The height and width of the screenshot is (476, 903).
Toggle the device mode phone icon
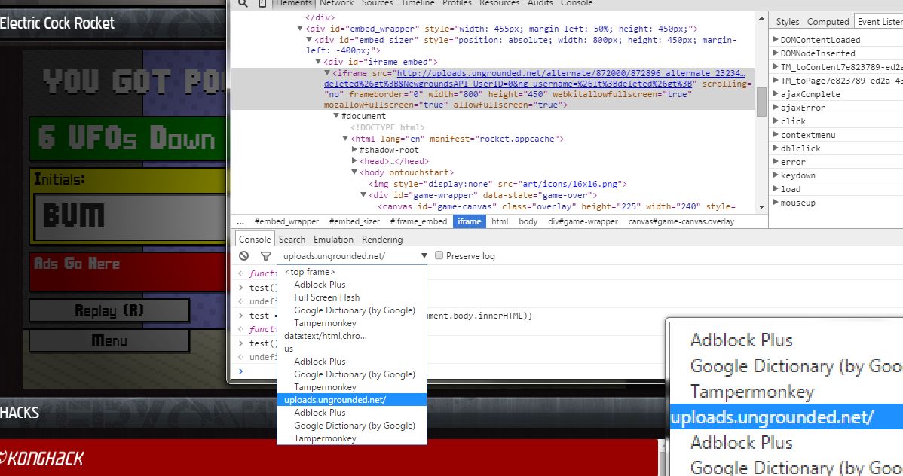(262, 3)
